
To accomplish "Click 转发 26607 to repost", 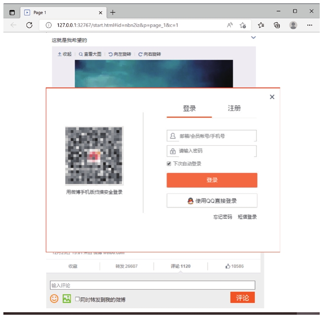I will point(126,266).
